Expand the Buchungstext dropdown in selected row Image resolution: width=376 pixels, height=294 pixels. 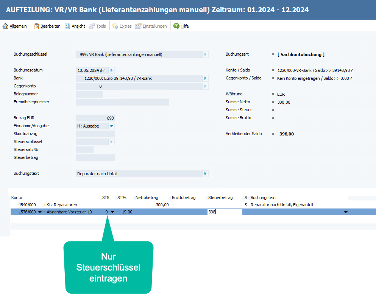pos(345,212)
